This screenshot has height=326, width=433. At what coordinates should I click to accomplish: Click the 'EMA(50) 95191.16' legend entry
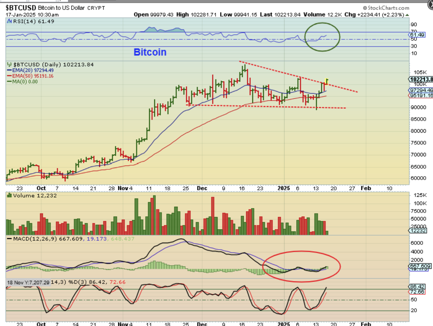[29, 76]
